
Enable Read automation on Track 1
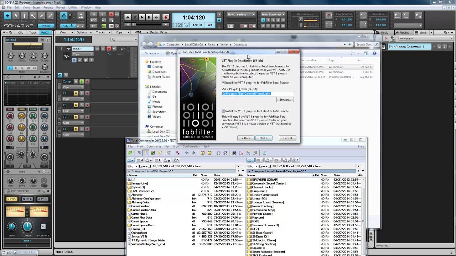coord(74,60)
